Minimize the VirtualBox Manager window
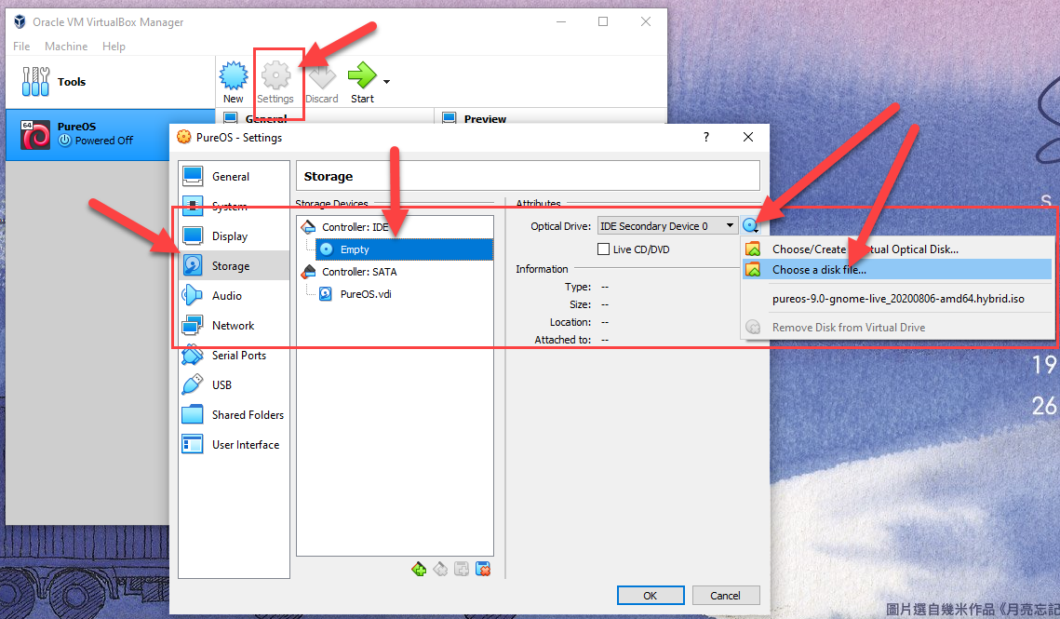1060x619 pixels. (561, 21)
